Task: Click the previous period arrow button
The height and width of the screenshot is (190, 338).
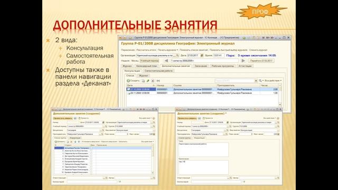Action: tap(166, 61)
